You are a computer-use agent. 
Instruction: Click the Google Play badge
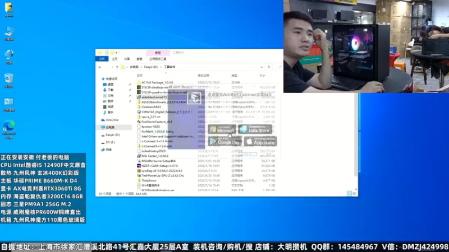[225, 141]
